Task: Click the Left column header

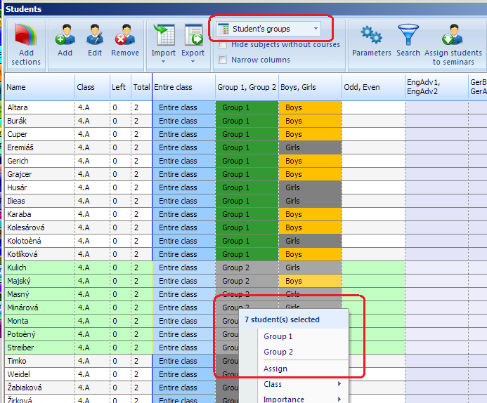Action: [120, 87]
